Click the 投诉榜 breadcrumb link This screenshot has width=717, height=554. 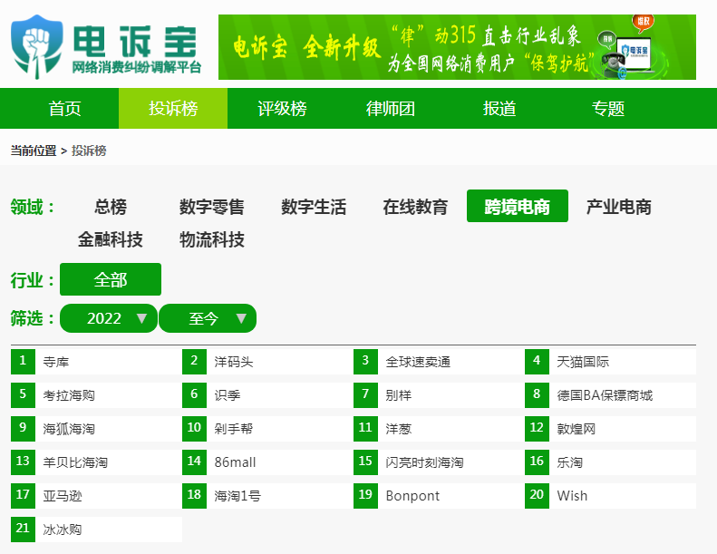pyautogui.click(x=89, y=151)
